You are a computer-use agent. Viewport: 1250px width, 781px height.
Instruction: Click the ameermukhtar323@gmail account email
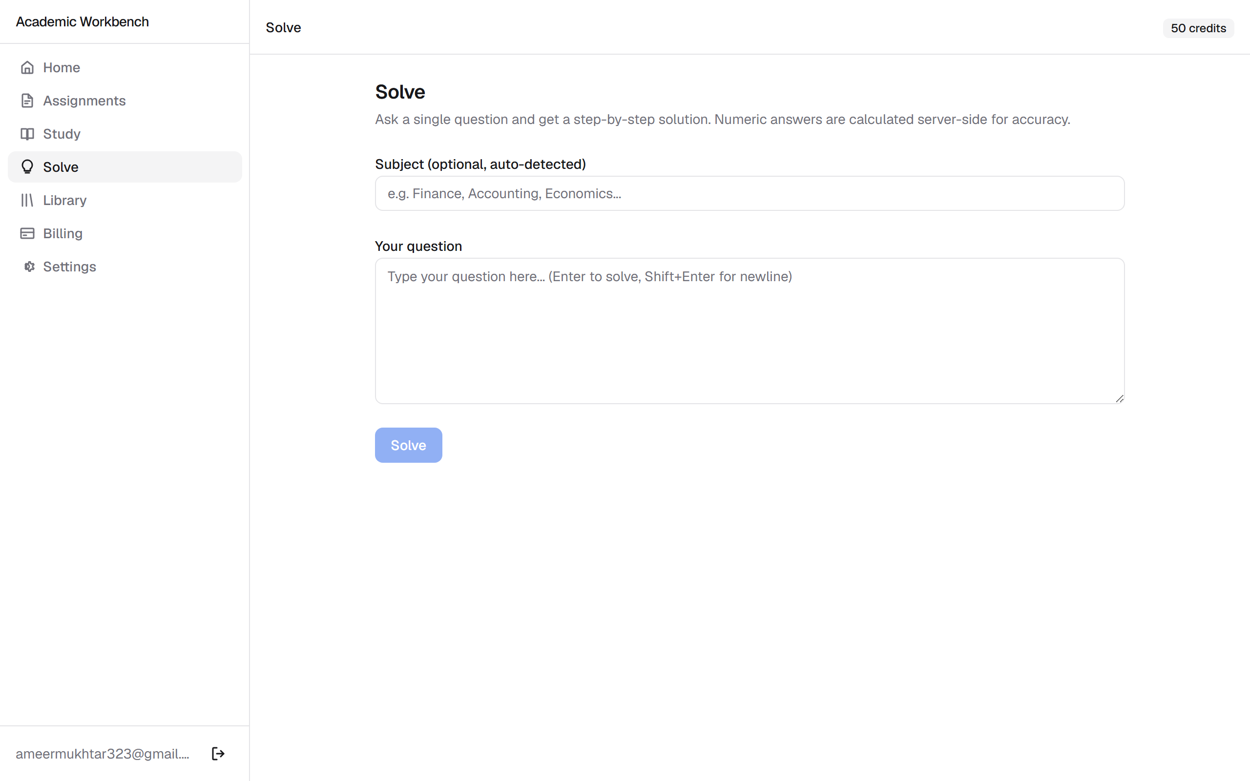102,754
